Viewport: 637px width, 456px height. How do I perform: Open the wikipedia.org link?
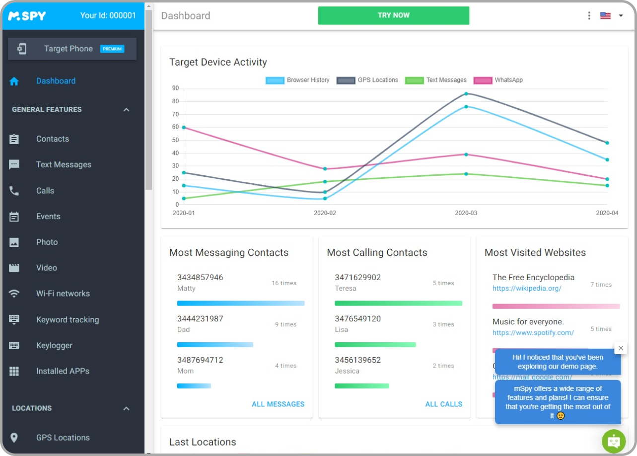pos(527,288)
